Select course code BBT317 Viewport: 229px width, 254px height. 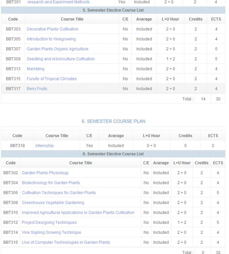point(13,89)
